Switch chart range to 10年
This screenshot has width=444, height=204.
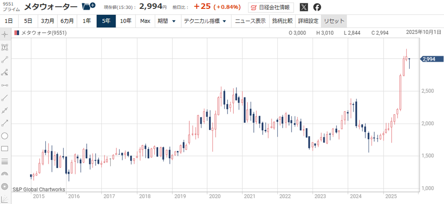coord(126,21)
